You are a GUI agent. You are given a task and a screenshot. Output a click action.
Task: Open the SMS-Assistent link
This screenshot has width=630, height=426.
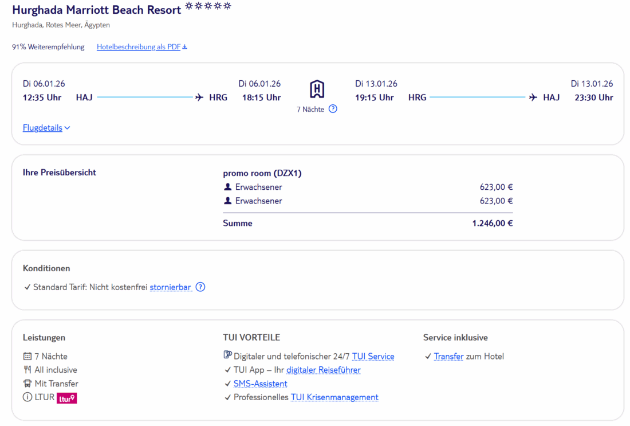tap(260, 384)
